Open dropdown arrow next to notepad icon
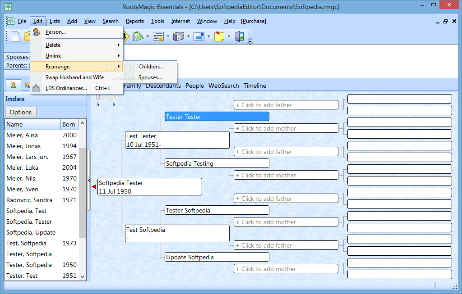462x294 pixels. click(148, 36)
